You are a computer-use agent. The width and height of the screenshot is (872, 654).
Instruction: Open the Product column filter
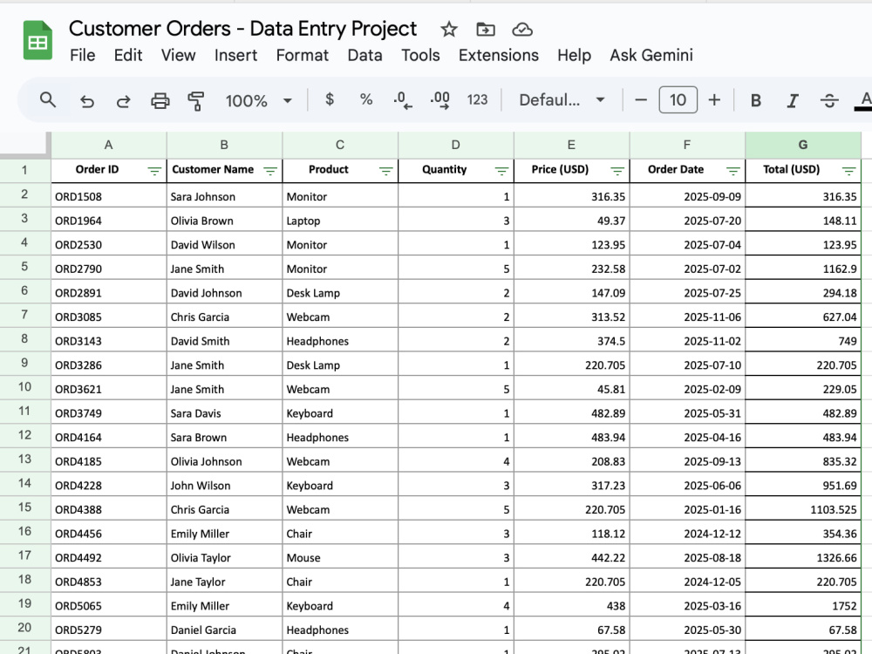pos(386,171)
